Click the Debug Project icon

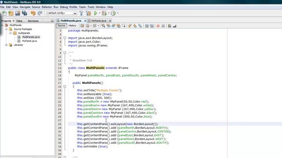(104, 13)
